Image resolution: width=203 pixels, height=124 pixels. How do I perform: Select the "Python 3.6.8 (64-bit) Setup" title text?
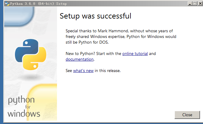[38, 4]
